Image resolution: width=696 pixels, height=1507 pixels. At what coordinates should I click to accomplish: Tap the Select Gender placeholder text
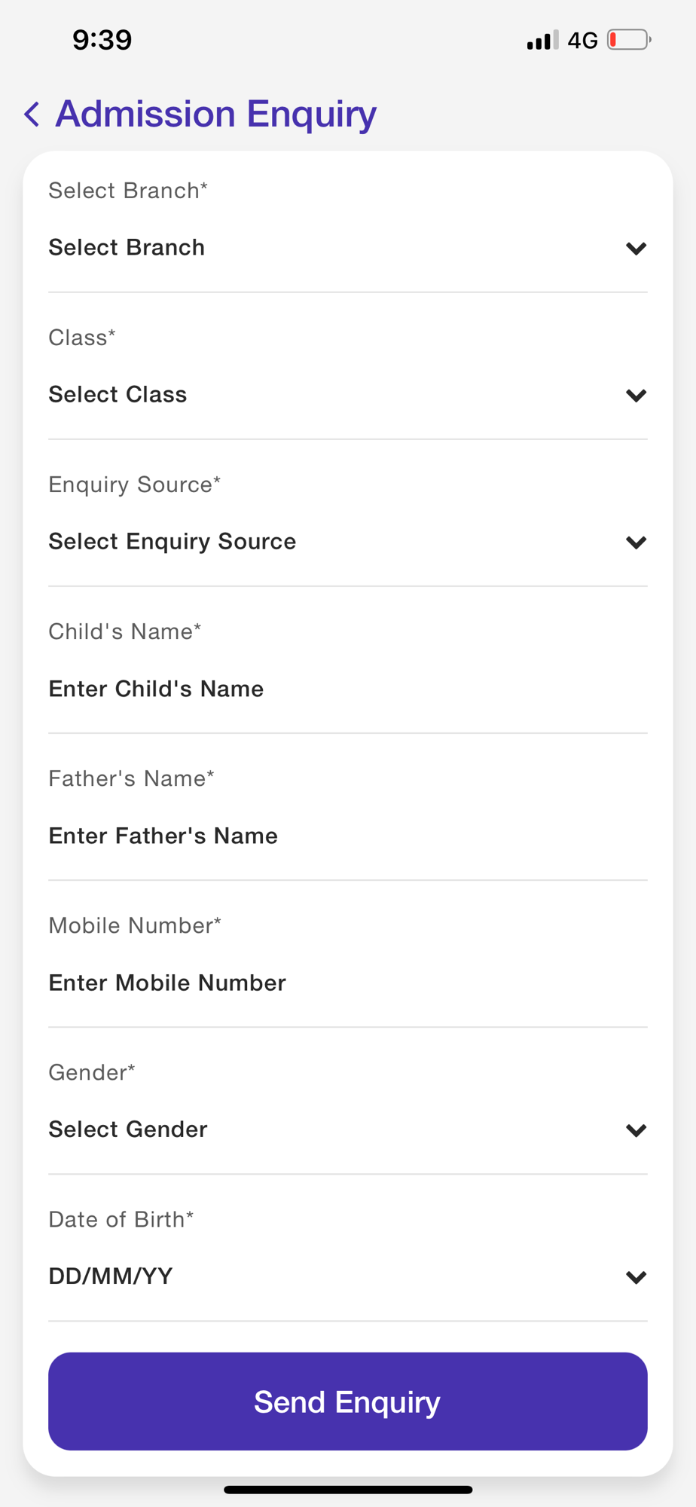pos(127,1129)
